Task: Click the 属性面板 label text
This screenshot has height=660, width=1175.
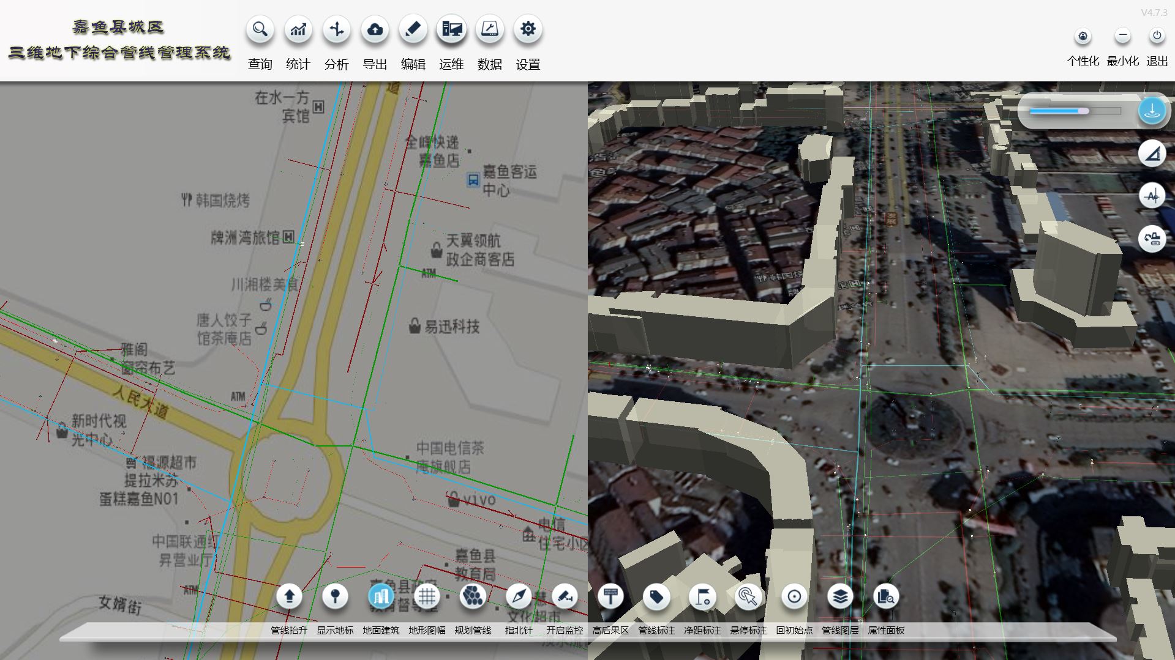Action: 886,631
